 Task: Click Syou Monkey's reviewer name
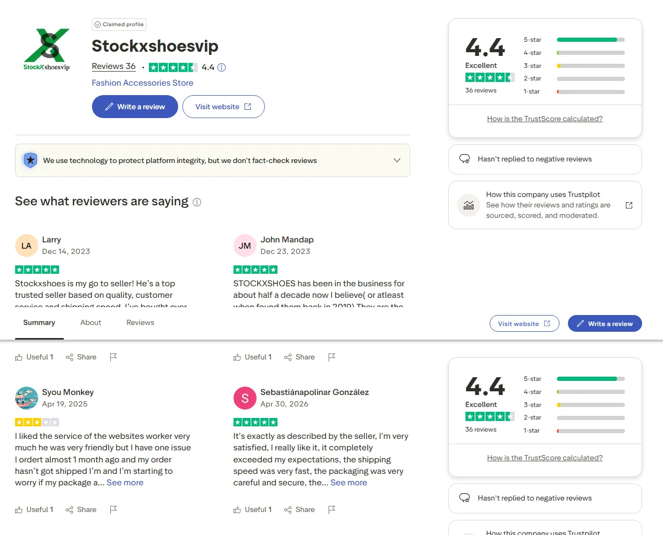(68, 392)
